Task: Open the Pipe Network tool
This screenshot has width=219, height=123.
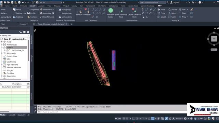Action: click(x=47, y=17)
